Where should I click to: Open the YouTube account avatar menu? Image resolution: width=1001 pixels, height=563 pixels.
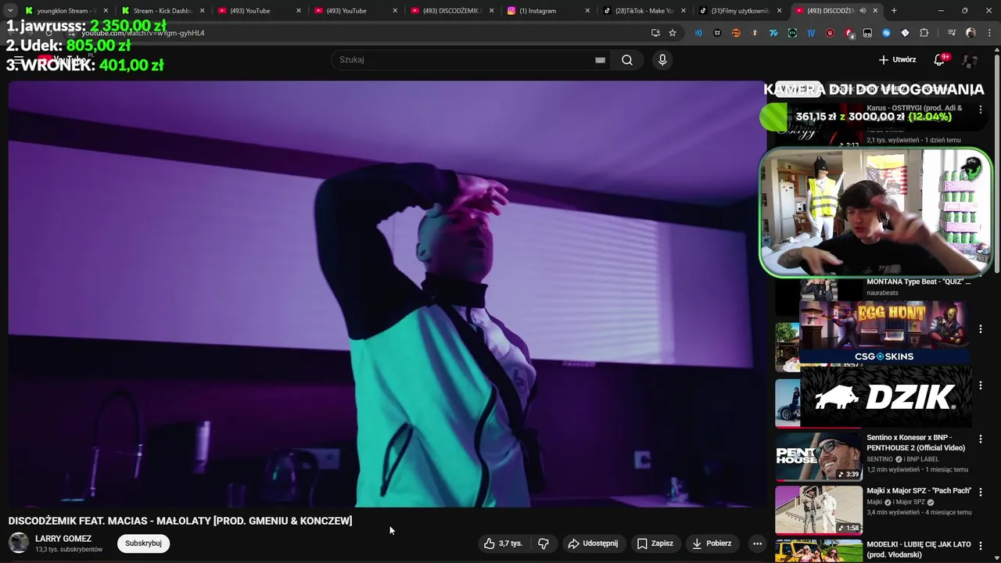coord(971,60)
